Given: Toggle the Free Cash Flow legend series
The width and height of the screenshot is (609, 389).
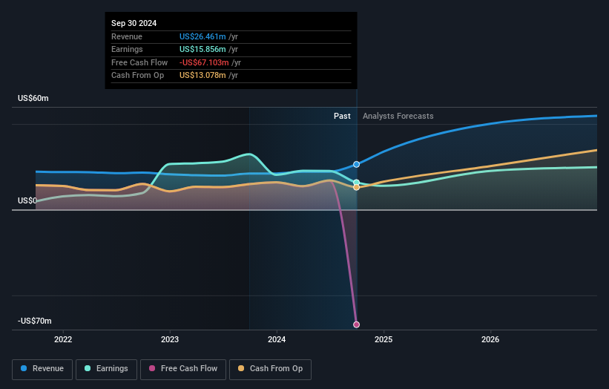Looking at the screenshot, I should point(183,369).
